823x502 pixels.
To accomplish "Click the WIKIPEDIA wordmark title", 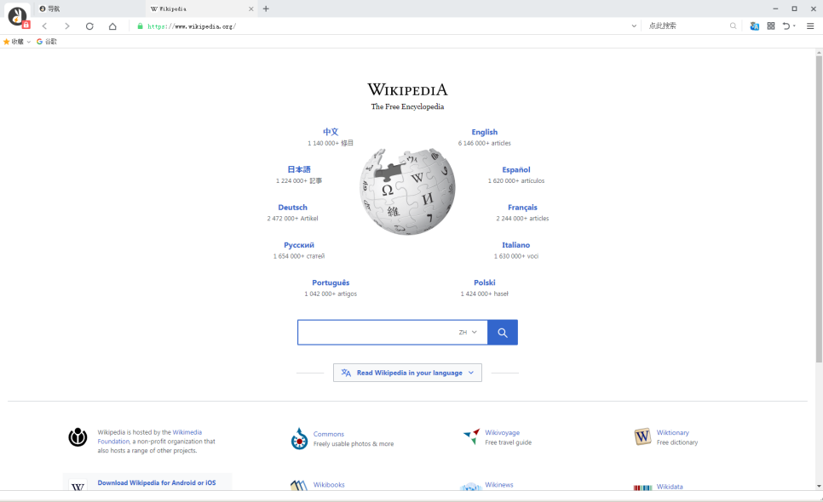I will point(407,89).
